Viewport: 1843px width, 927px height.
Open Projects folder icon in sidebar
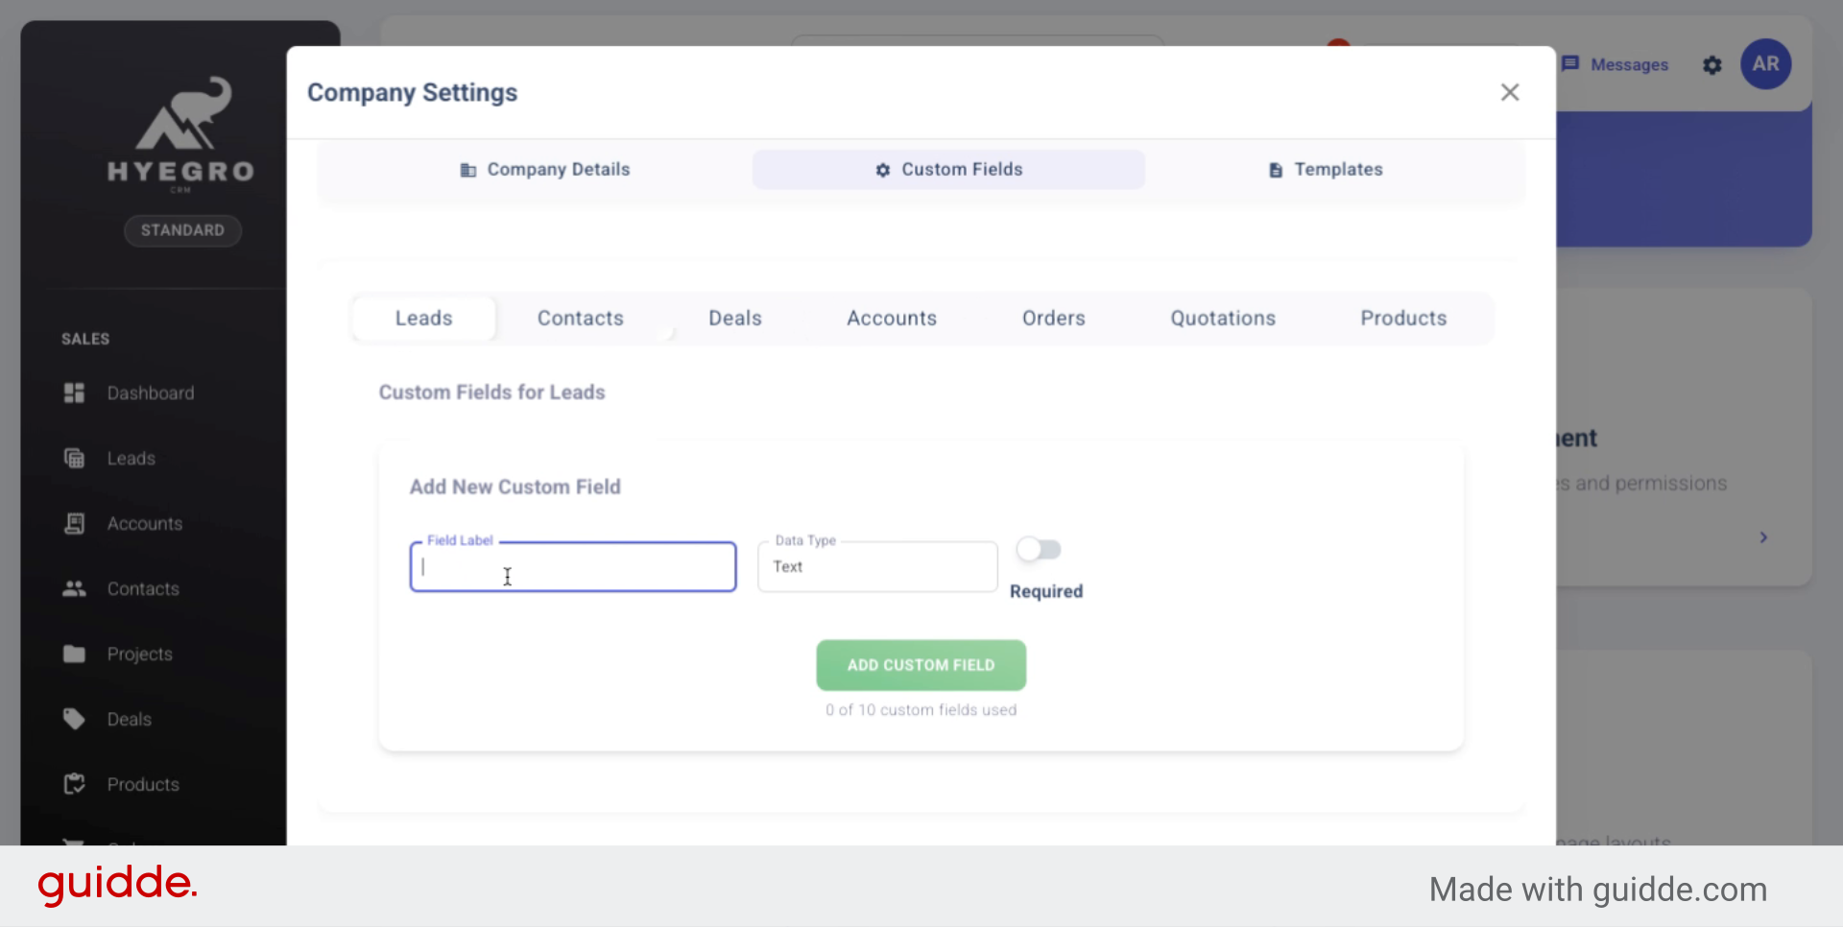click(74, 654)
